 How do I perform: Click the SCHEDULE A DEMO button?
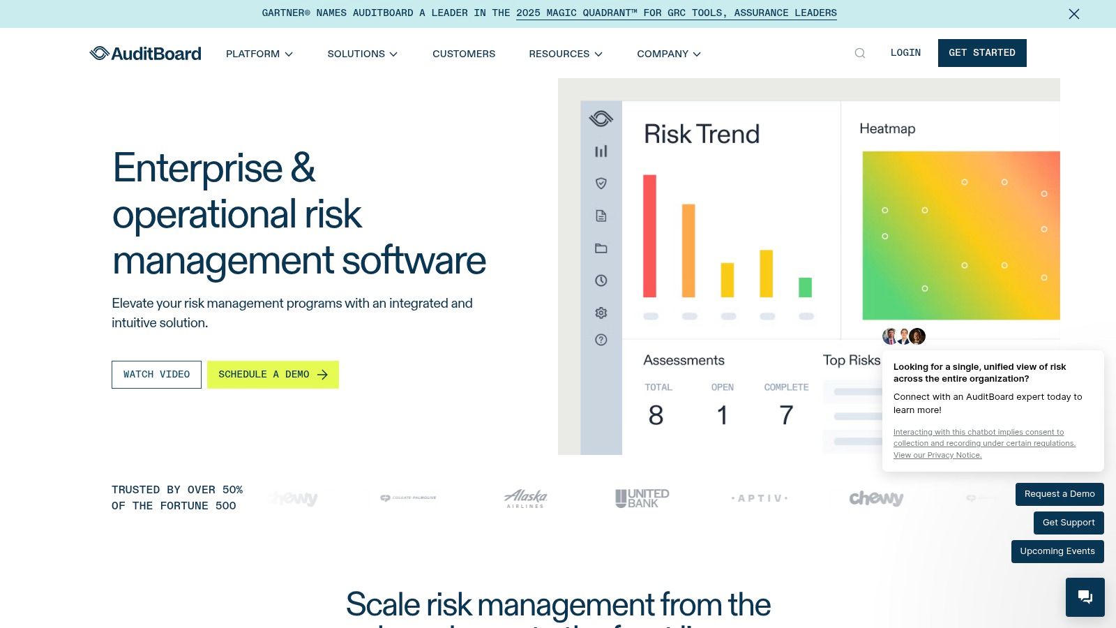(273, 375)
